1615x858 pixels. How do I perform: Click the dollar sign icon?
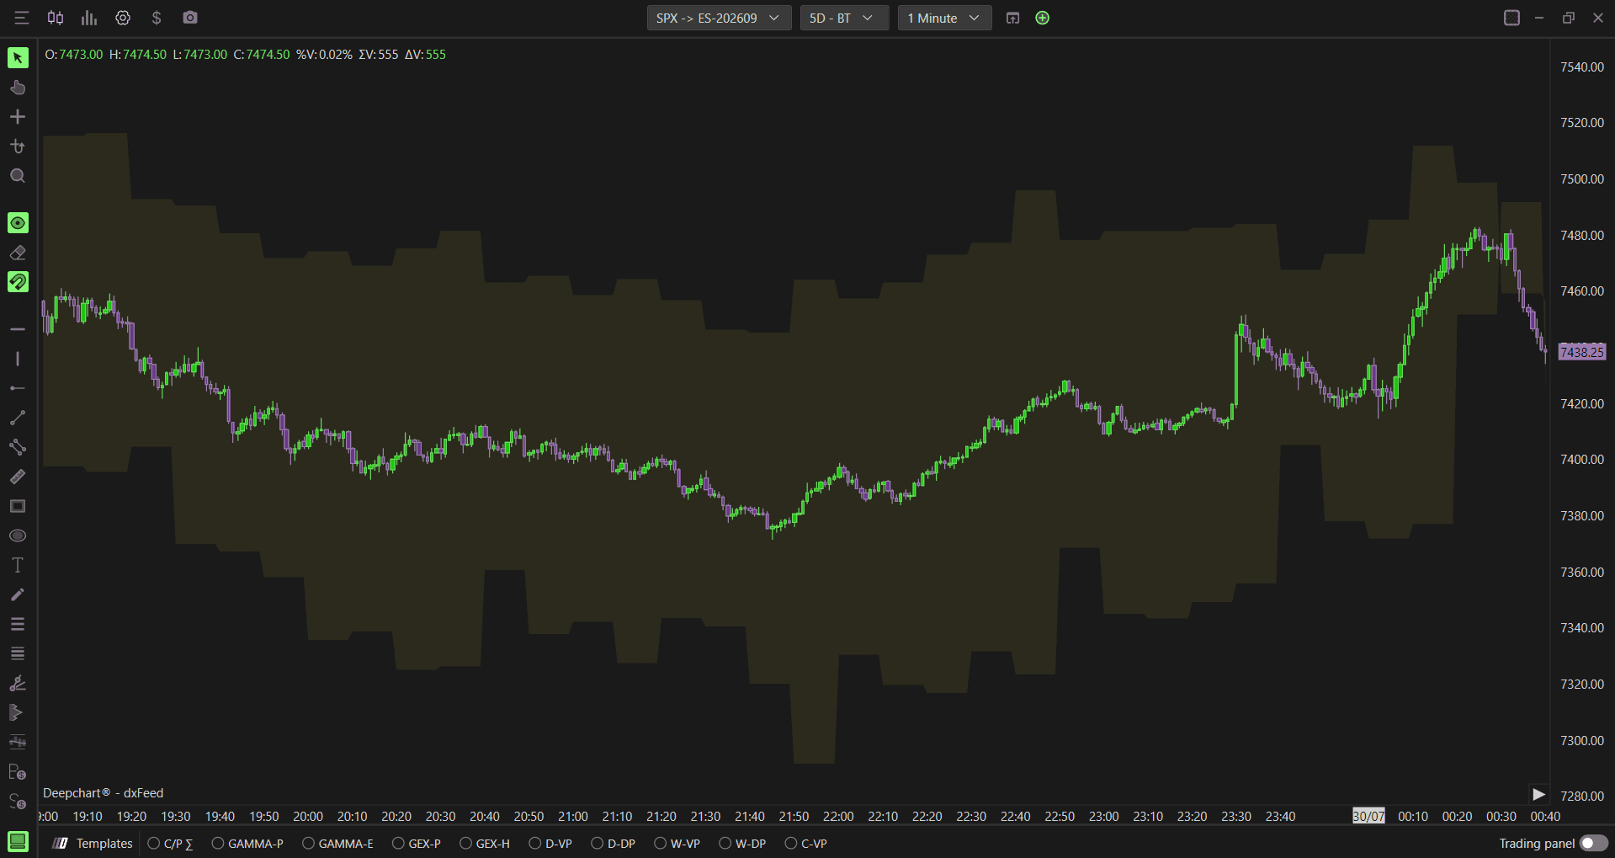coord(157,18)
